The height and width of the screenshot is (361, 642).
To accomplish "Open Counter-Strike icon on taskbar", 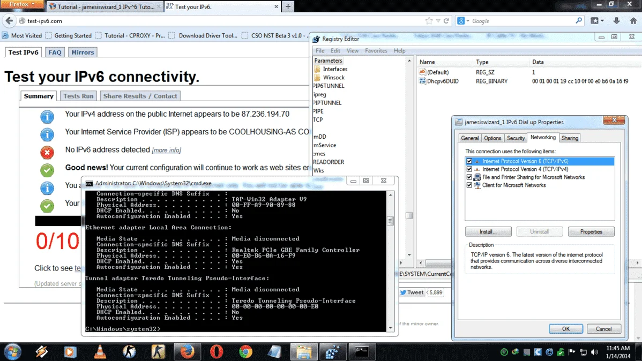I will pos(129,351).
